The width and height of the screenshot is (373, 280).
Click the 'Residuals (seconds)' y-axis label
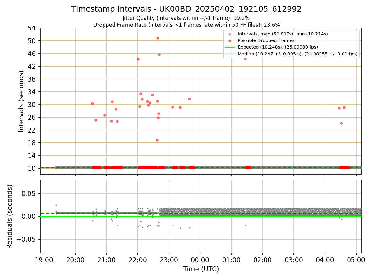(x=10, y=217)
